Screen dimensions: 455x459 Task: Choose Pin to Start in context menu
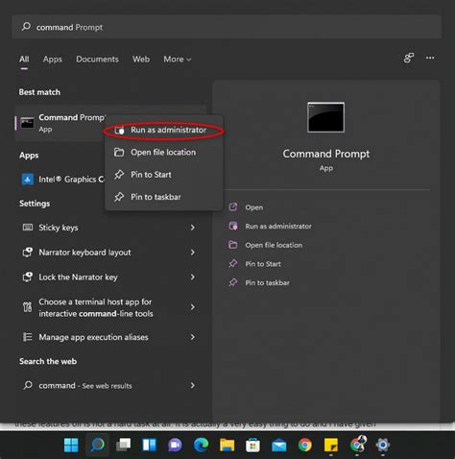pyautogui.click(x=164, y=175)
